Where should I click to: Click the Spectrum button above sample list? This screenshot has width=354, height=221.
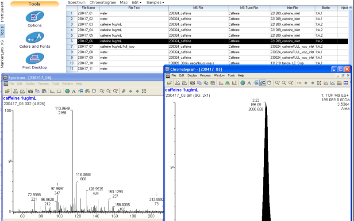click(77, 2)
